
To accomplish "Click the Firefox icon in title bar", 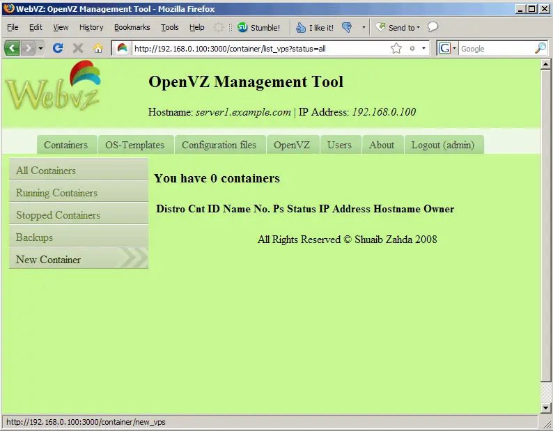I will (8, 8).
